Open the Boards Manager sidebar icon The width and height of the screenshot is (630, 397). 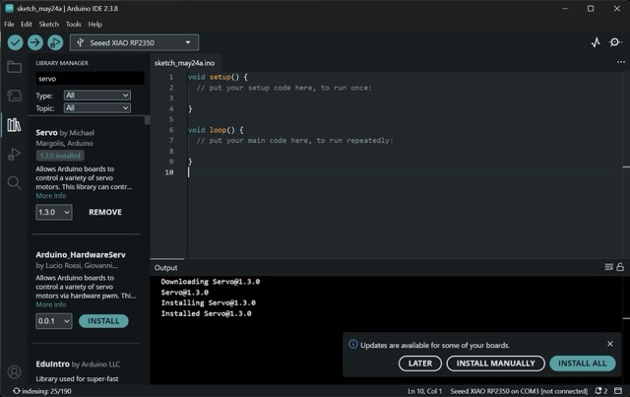[x=14, y=96]
